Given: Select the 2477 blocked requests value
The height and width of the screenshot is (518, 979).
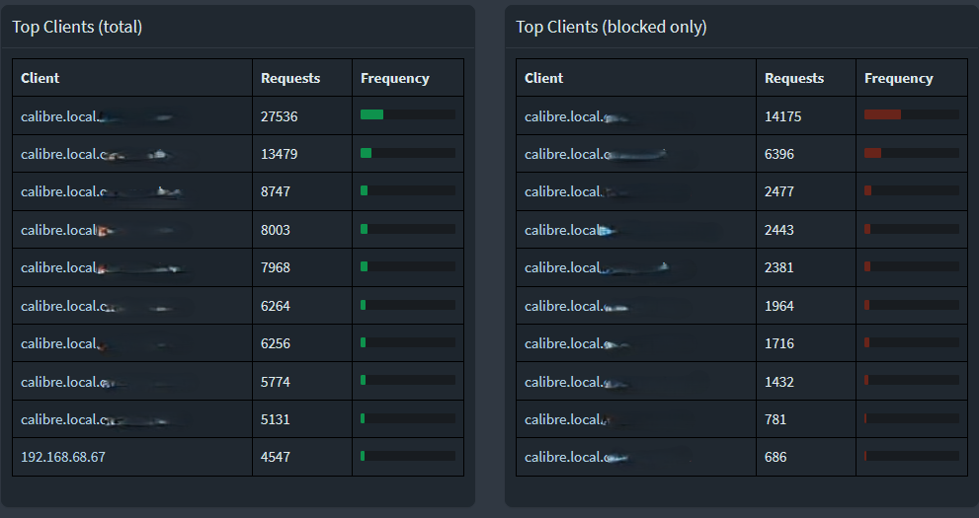Looking at the screenshot, I should [779, 191].
